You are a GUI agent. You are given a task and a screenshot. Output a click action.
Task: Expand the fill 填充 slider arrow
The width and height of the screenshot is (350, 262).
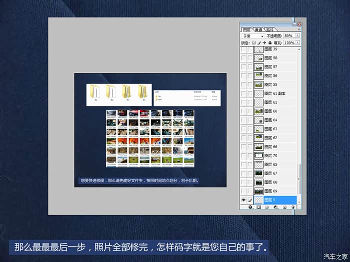pos(297,43)
